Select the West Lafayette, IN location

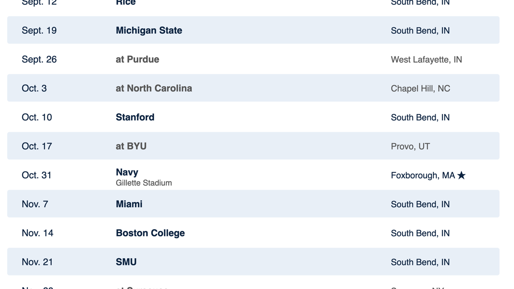point(426,60)
